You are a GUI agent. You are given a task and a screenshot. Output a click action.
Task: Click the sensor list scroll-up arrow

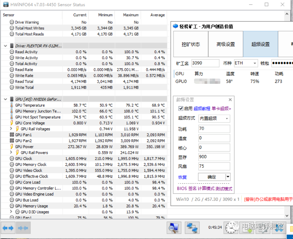287,14
